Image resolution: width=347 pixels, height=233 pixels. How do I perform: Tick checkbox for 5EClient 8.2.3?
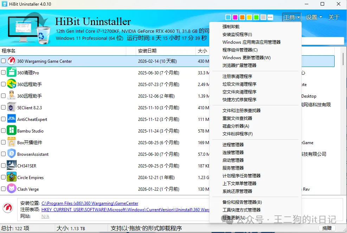point(3,108)
